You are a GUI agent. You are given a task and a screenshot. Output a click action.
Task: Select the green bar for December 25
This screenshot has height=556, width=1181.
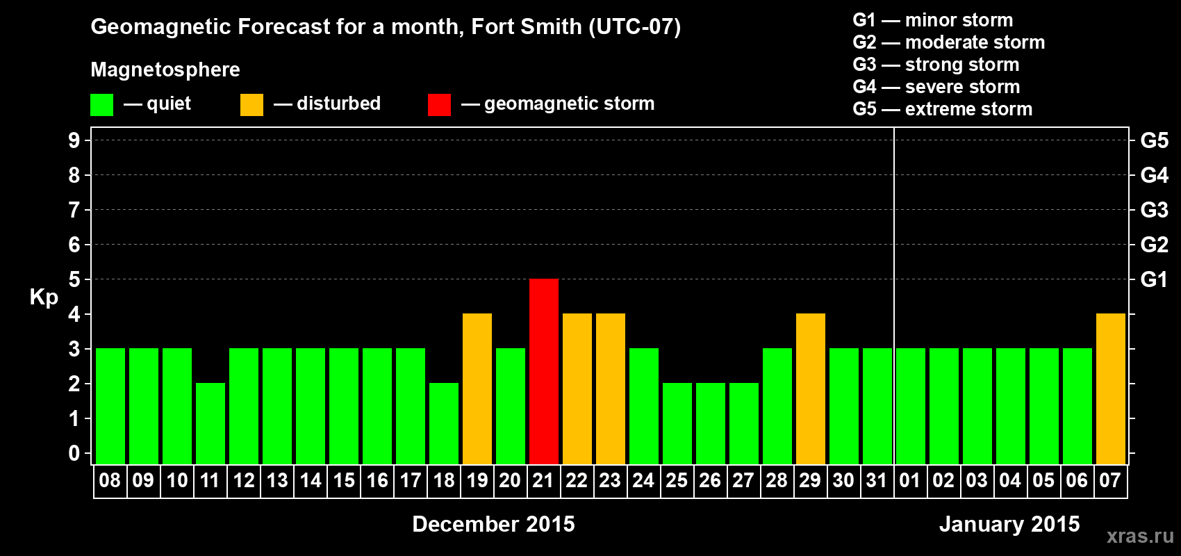coord(677,423)
